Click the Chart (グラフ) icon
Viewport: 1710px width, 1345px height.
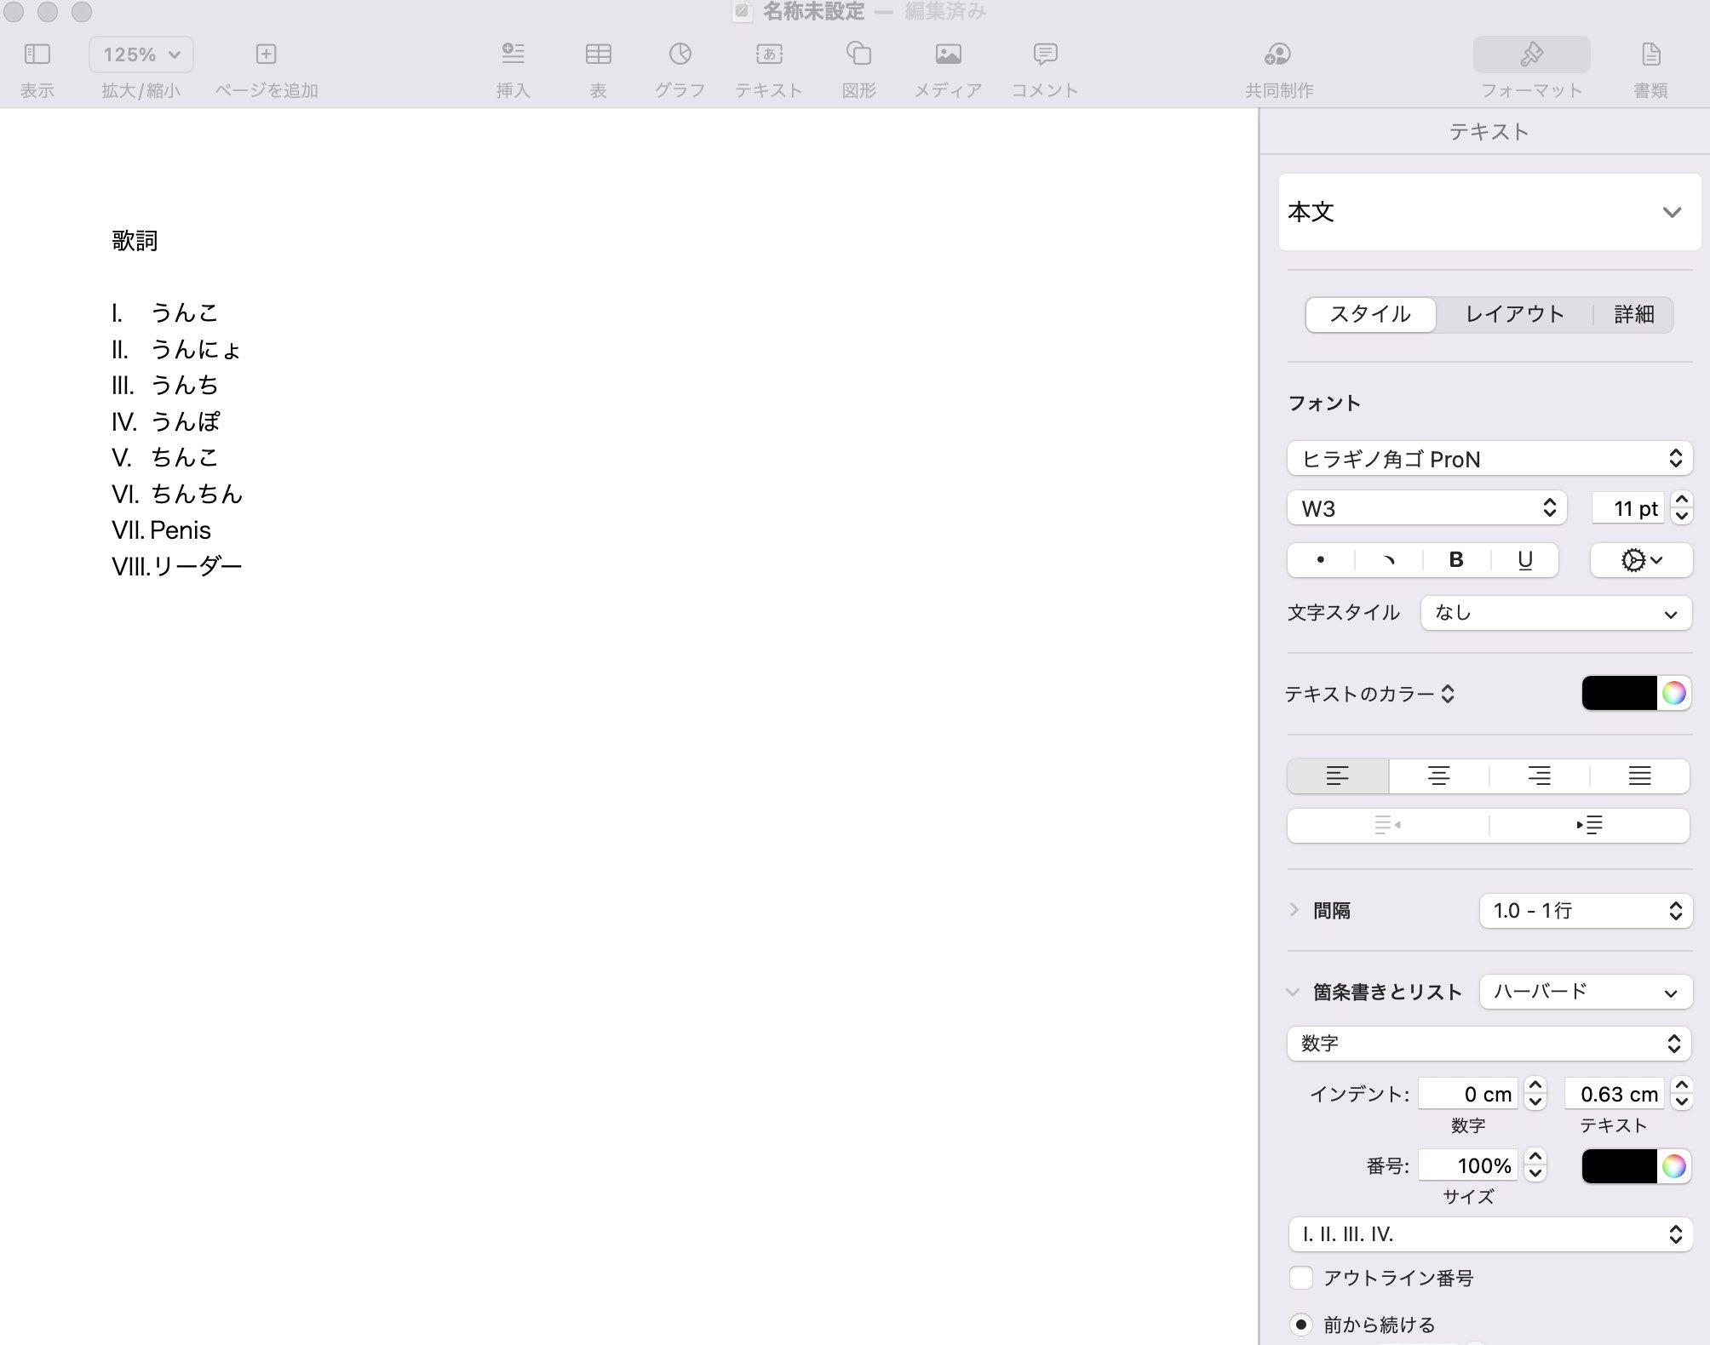pyautogui.click(x=680, y=54)
